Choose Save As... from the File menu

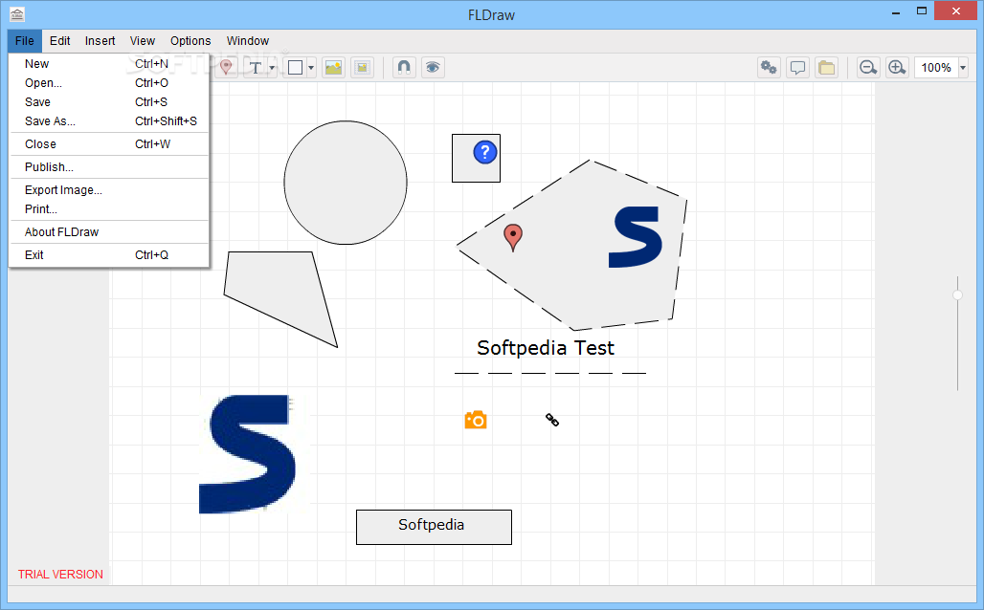click(109, 121)
